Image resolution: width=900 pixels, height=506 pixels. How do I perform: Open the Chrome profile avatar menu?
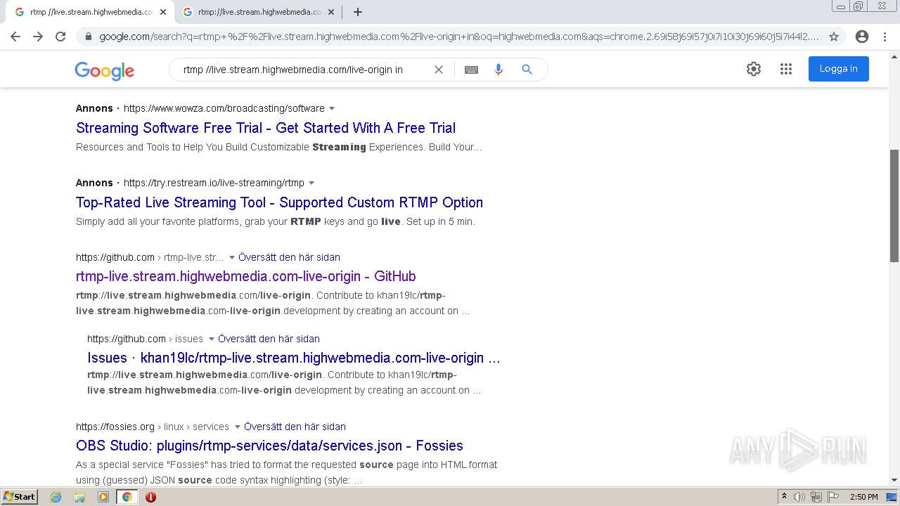point(862,37)
